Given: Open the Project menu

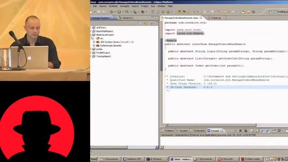Looking at the screenshot, I should tap(144, 6).
